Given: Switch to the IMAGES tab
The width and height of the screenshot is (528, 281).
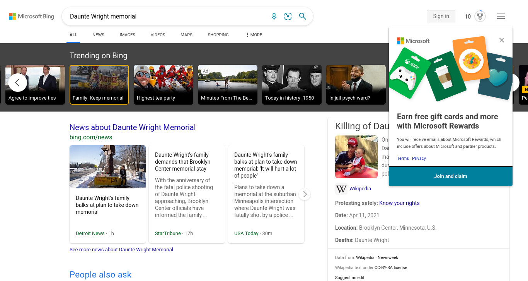Looking at the screenshot, I should tap(128, 35).
